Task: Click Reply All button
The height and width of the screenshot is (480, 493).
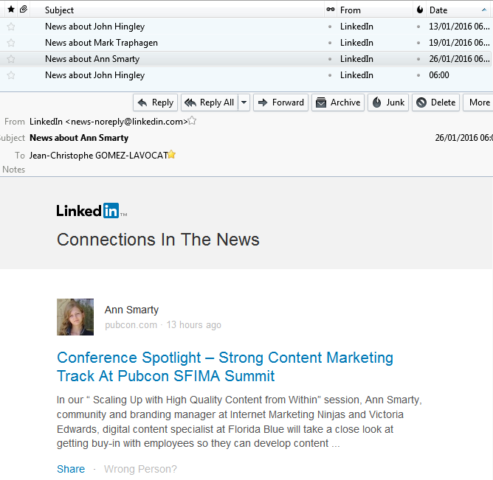Action: coord(210,102)
